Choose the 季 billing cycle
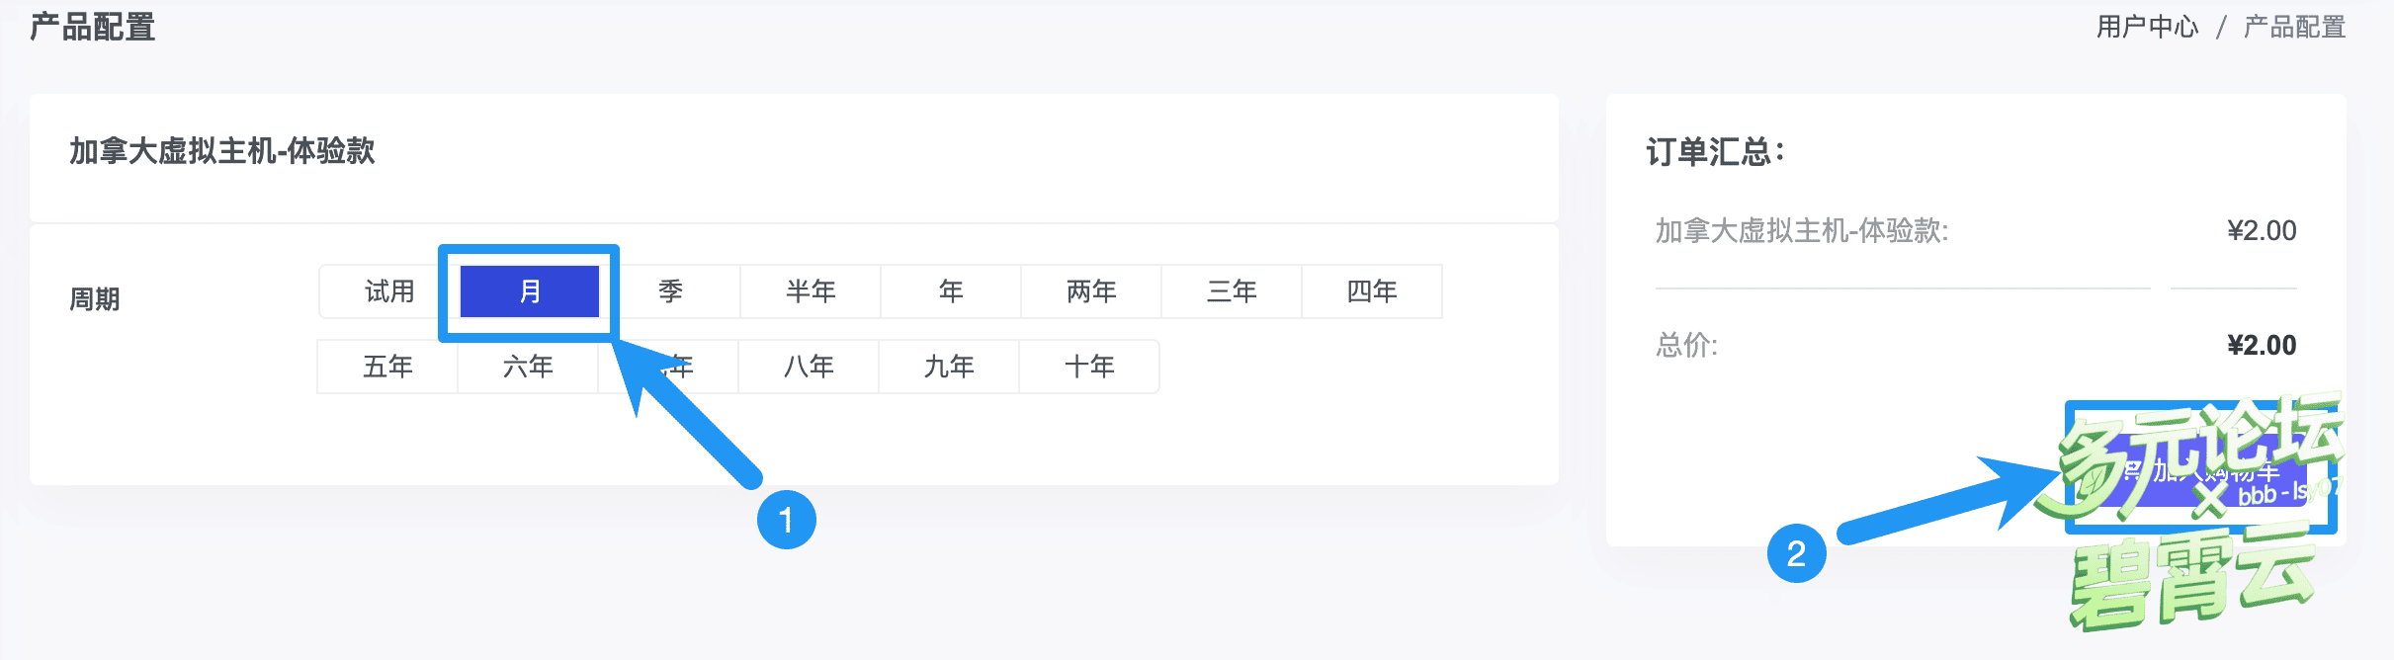Screen dimensions: 2394x660 tap(670, 291)
